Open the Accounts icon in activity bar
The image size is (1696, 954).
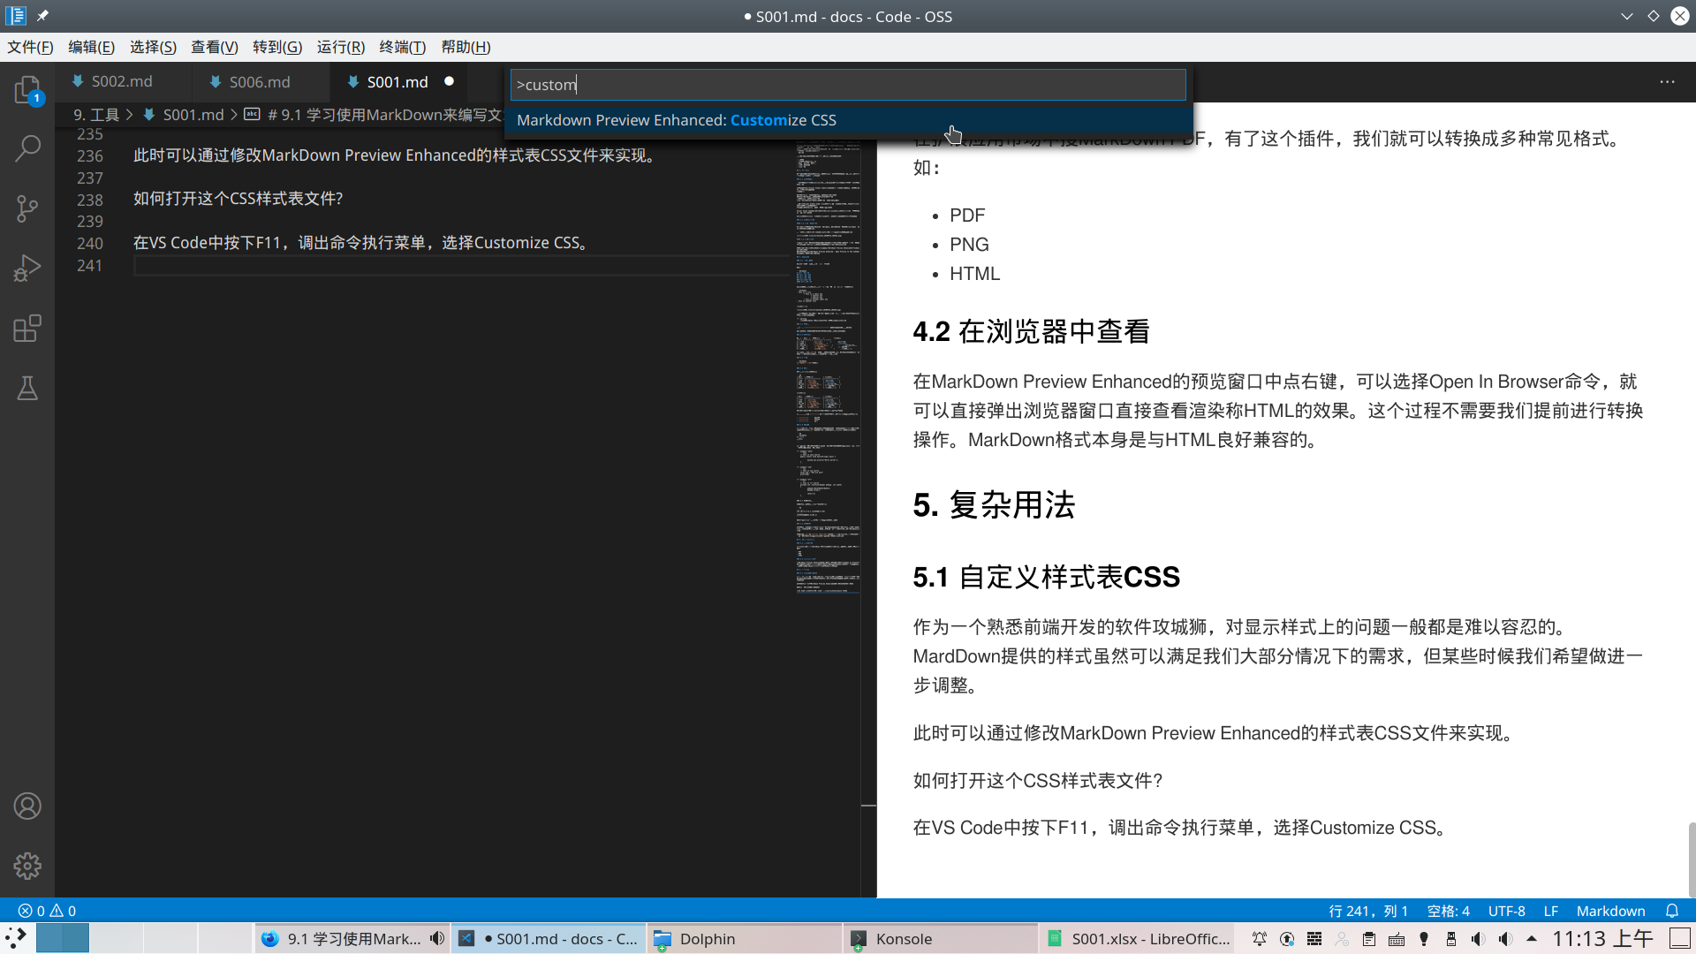point(27,806)
